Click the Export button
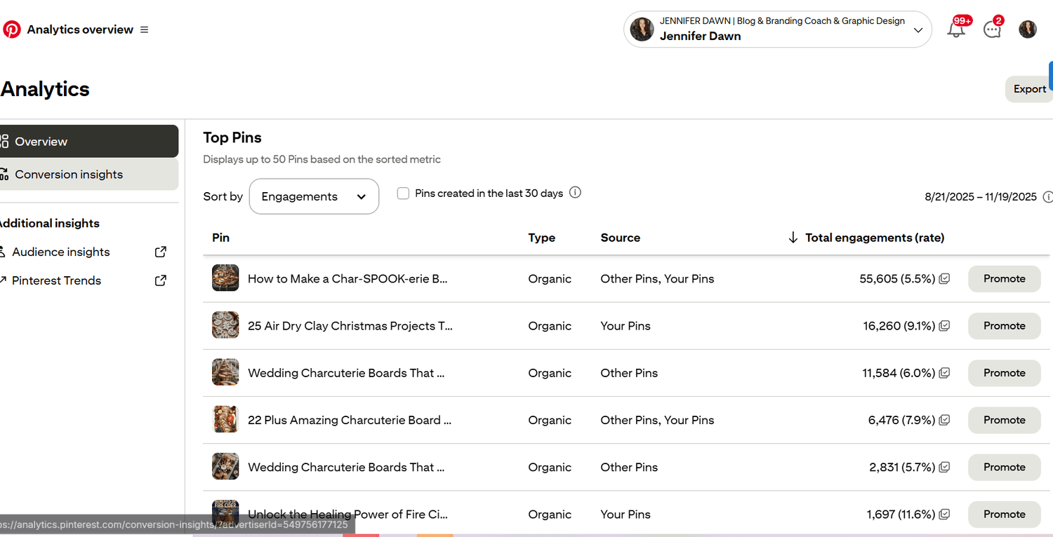Viewport: 1053px width, 537px height. coord(1029,89)
